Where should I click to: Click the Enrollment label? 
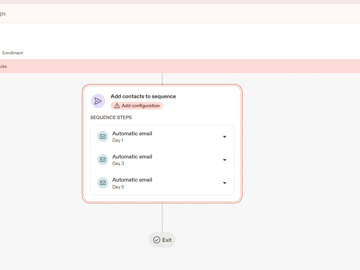coord(13,53)
